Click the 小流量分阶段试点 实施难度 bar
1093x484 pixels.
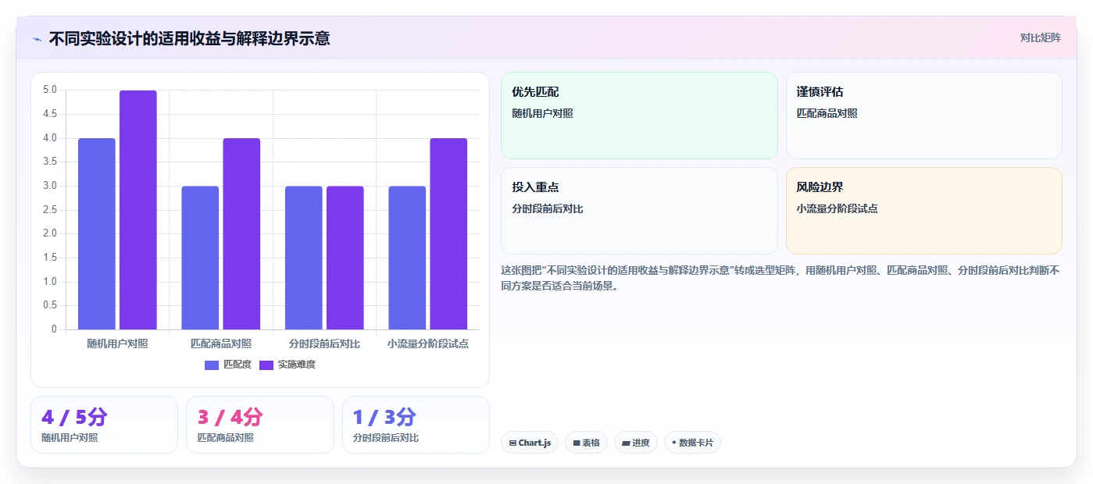click(x=448, y=234)
